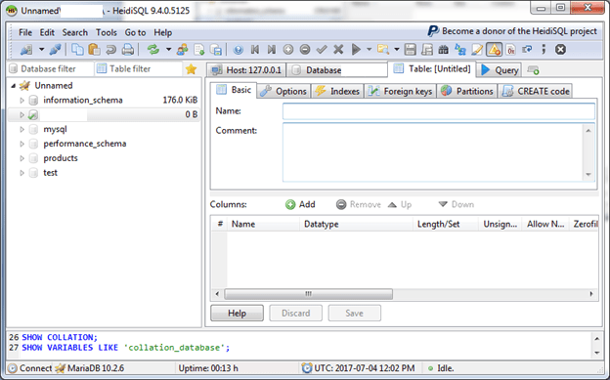This screenshot has width=610, height=380.
Task: Open the Partitions sub-tab
Action: point(467,91)
